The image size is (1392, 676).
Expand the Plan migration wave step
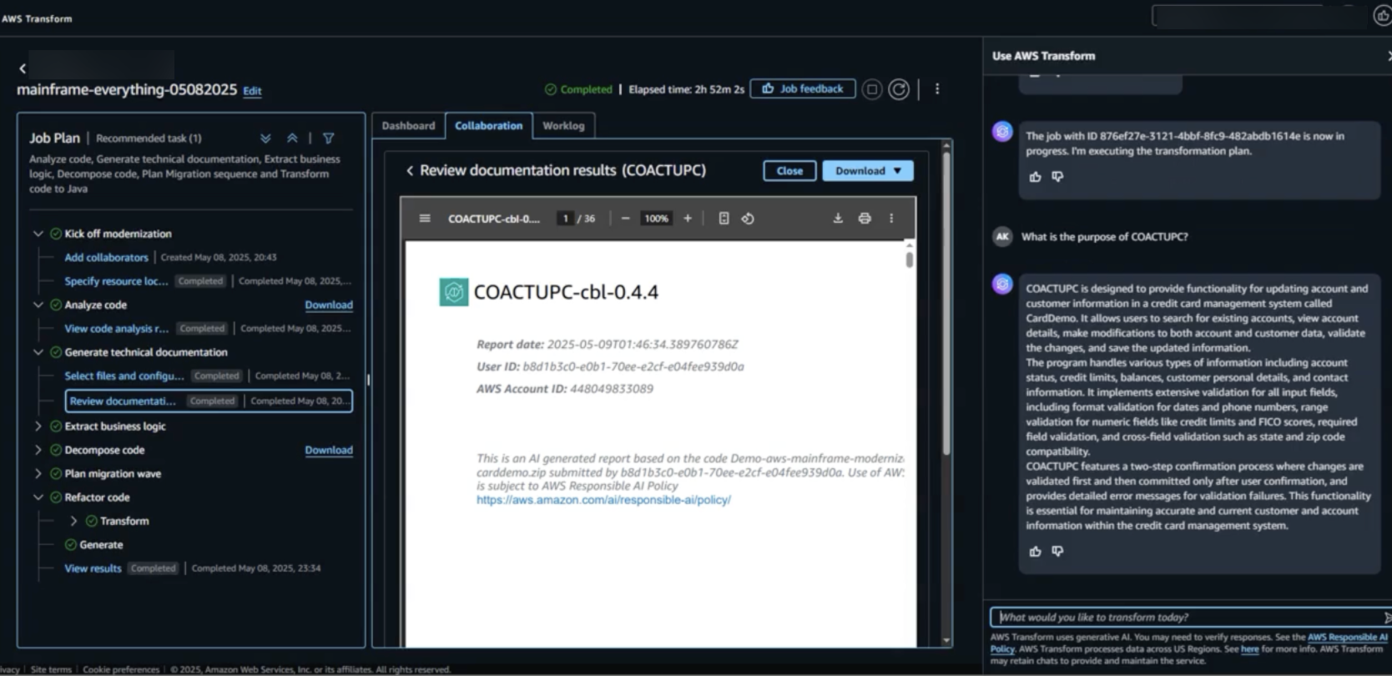[38, 474]
